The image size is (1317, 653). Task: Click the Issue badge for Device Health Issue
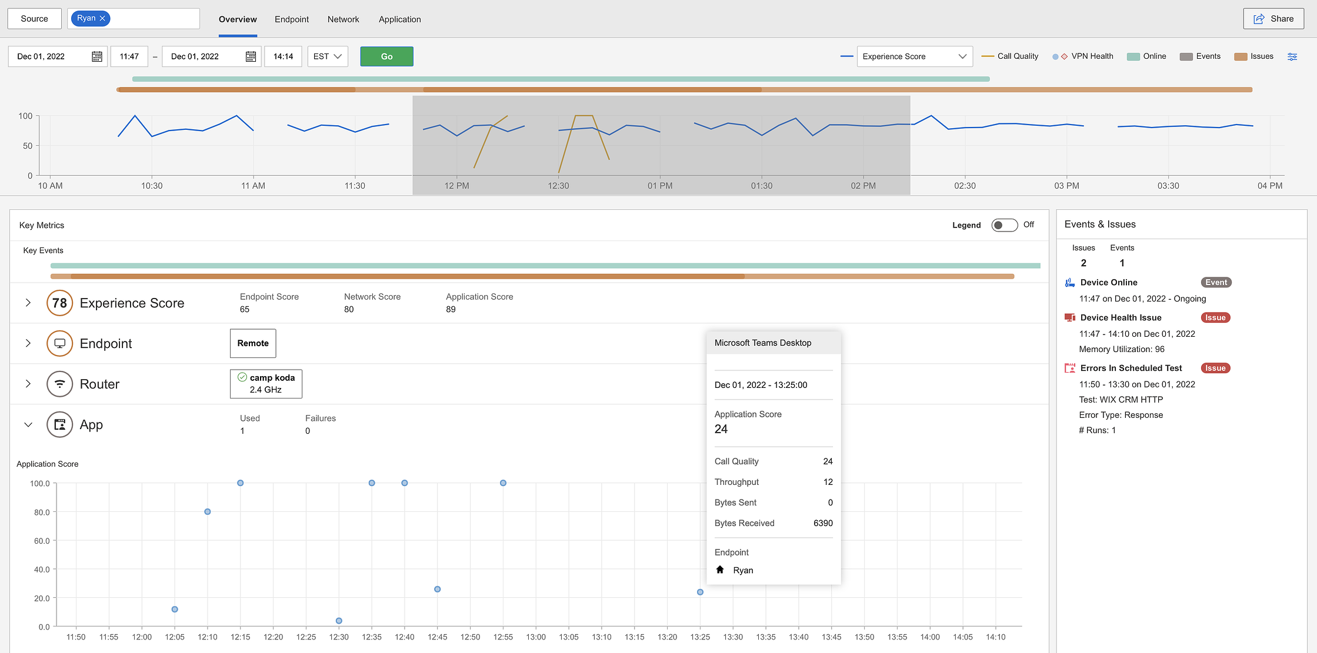click(1215, 317)
